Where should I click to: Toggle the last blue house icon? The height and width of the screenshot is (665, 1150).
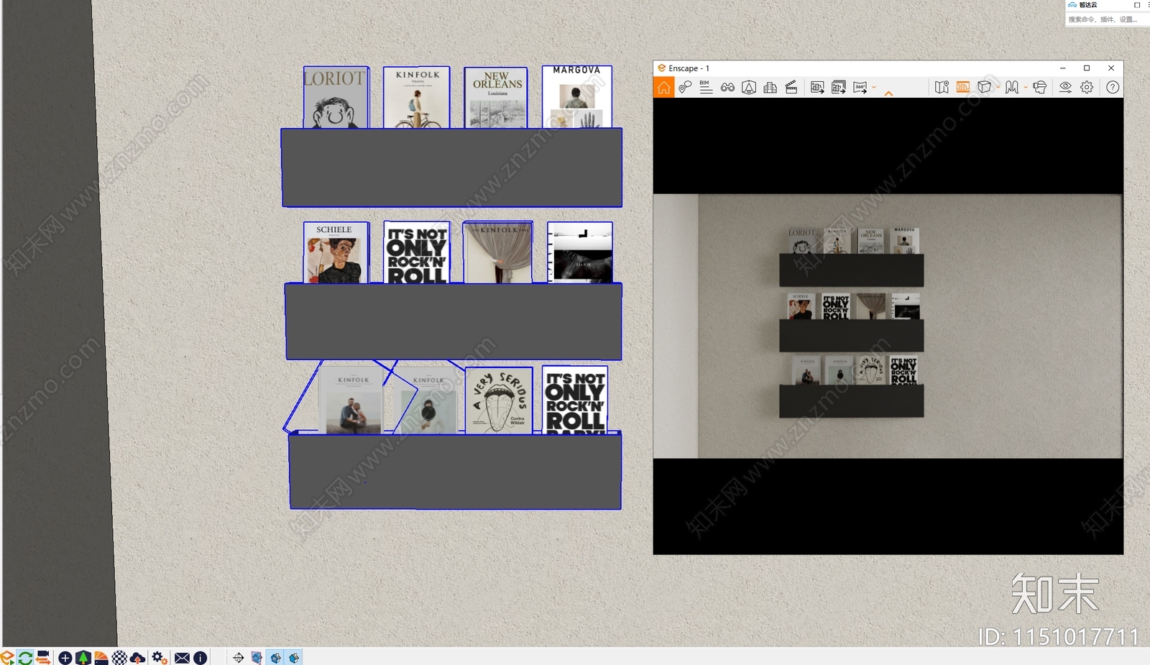(294, 657)
